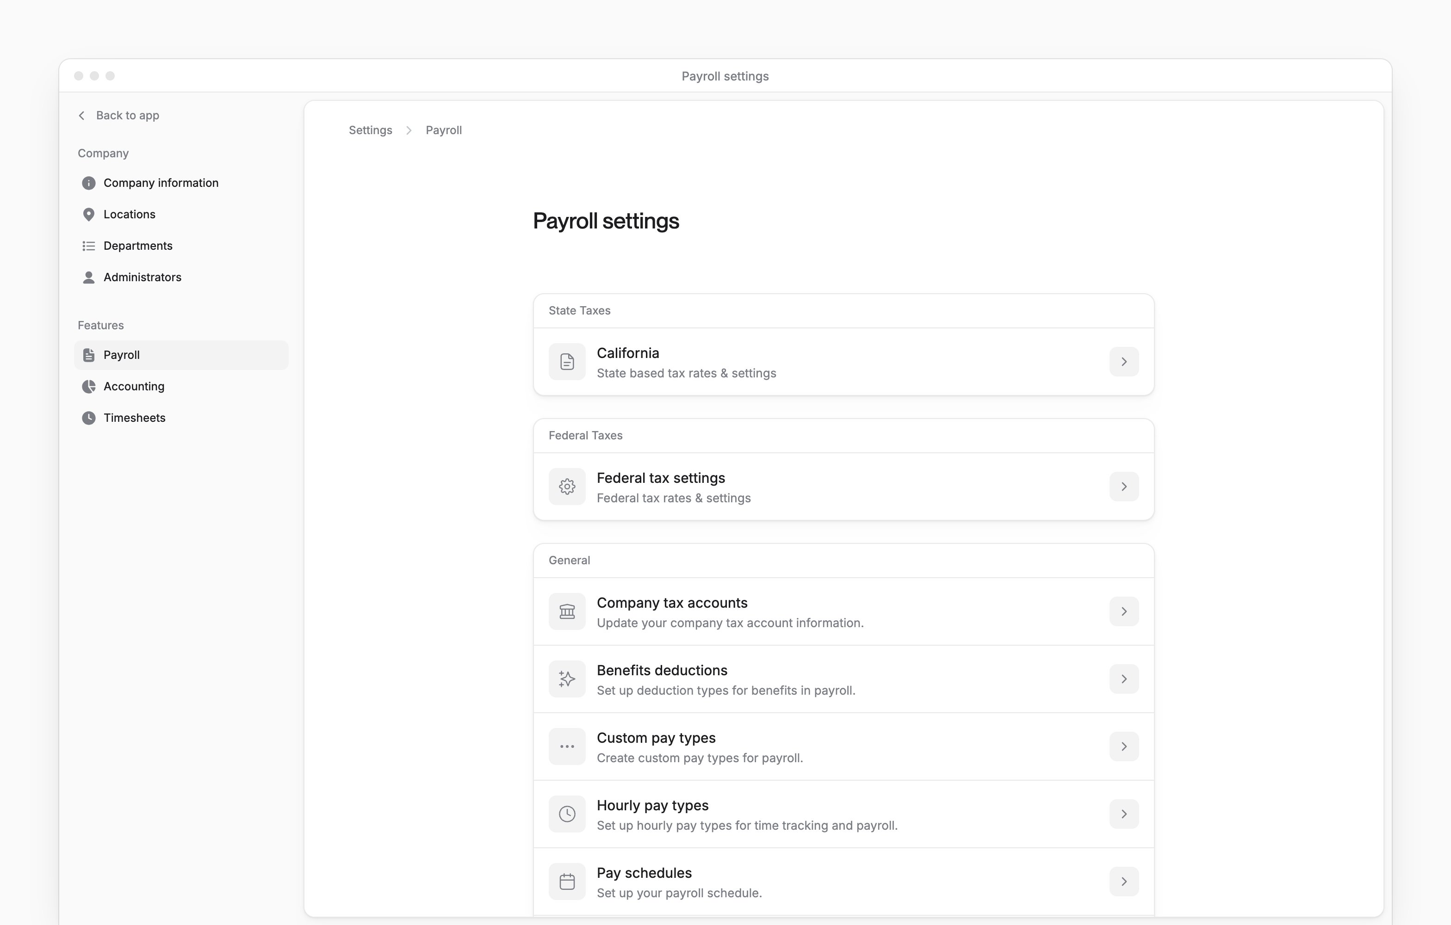Click the Hourly pay types clock icon
Viewport: 1451px width, 925px height.
(x=567, y=814)
